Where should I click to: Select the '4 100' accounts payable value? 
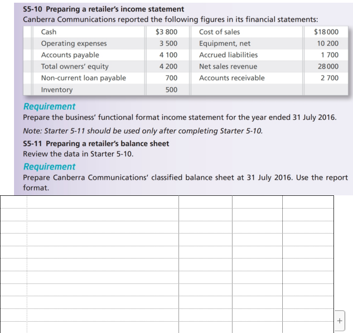(169, 55)
